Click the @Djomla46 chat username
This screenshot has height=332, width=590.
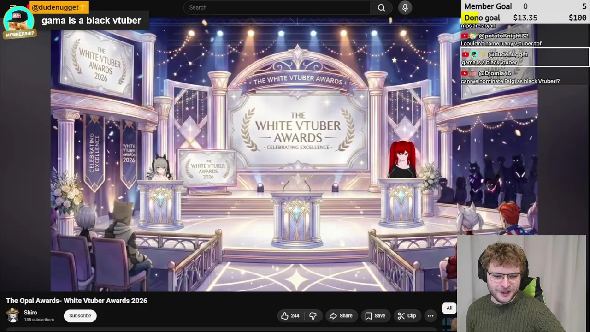(x=495, y=73)
